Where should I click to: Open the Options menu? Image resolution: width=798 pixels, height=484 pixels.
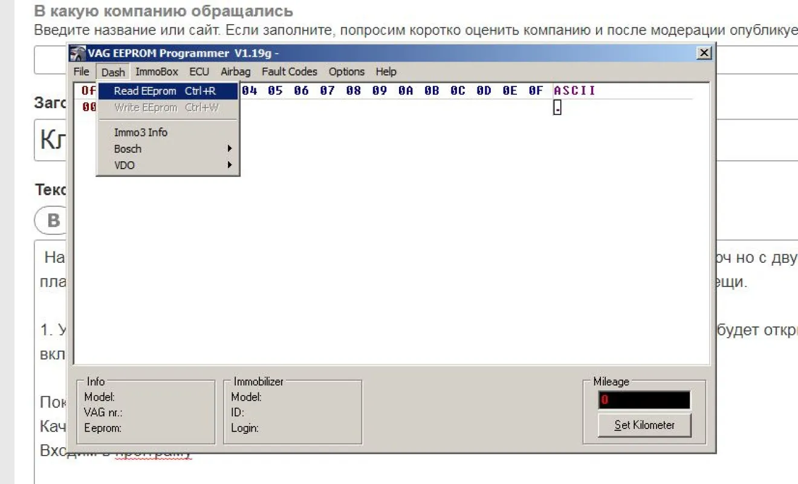(x=346, y=72)
